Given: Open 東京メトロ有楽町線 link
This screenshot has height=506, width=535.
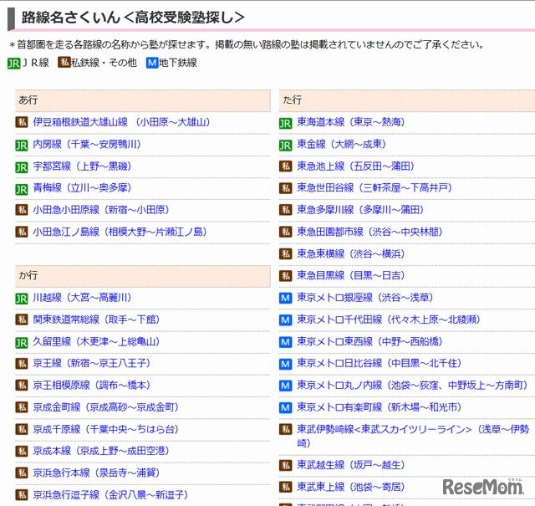Looking at the screenshot, I should click(x=379, y=407).
